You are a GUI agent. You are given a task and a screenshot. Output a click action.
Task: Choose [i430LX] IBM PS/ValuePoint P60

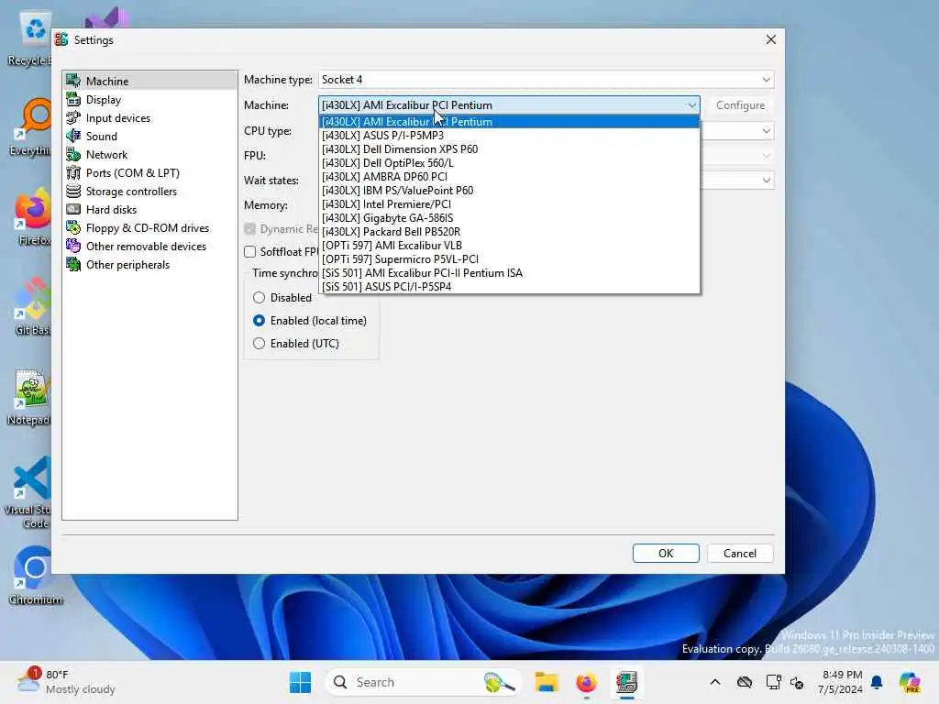(x=509, y=191)
